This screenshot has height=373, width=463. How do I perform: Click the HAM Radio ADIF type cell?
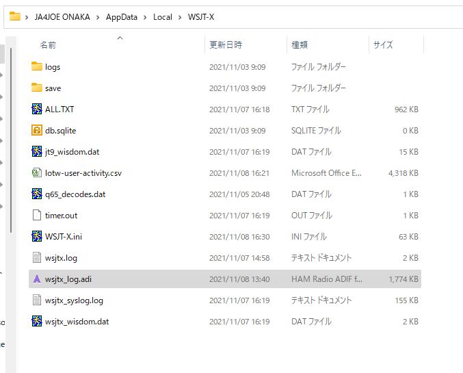coord(327,279)
